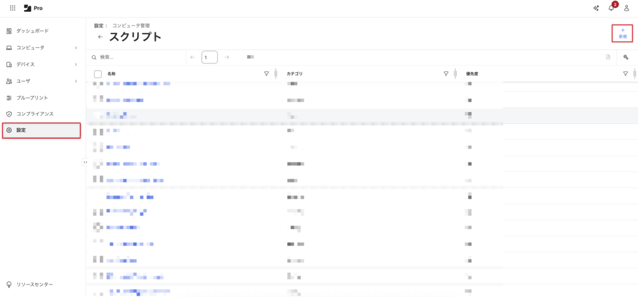This screenshot has height=297, width=638.
Task: Expand the ユーザ sidebar chevron
Action: coord(76,81)
